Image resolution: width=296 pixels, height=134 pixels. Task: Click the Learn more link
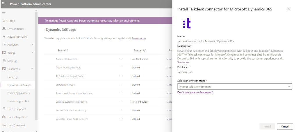pos(139,38)
